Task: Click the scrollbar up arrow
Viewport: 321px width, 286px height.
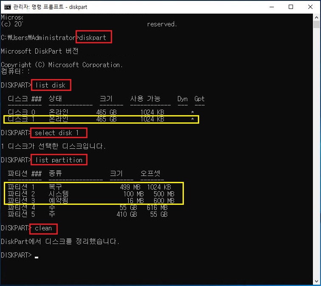Action: [316, 18]
